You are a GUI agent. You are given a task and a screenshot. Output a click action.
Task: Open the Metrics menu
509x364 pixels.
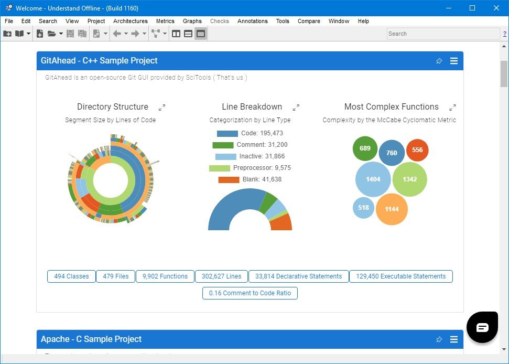tap(165, 21)
